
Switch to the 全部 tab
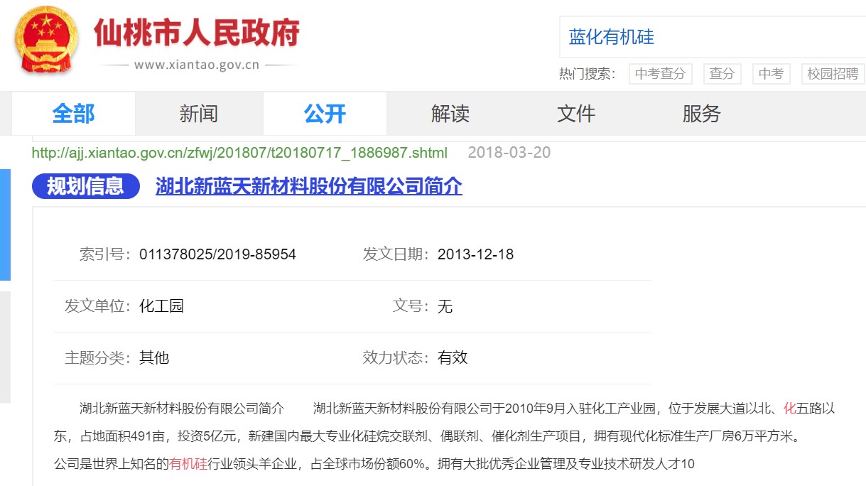point(73,114)
